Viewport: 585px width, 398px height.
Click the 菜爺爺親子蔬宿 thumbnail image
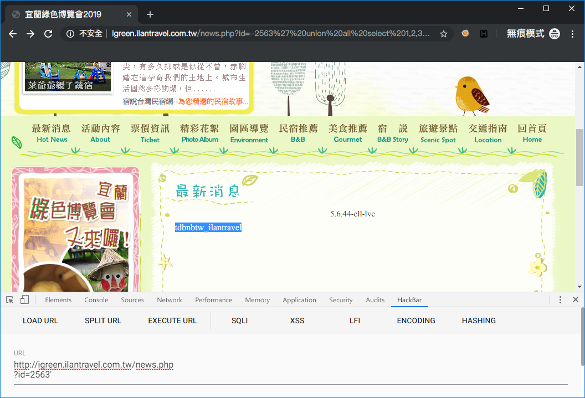pyautogui.click(x=68, y=77)
